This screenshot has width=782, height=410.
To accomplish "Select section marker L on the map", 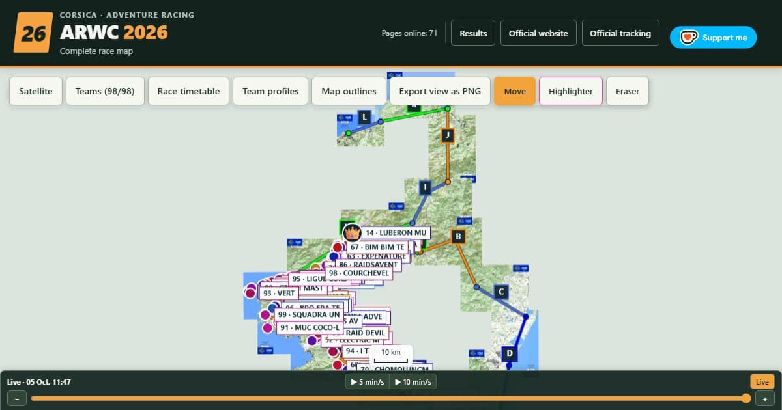I will point(364,118).
